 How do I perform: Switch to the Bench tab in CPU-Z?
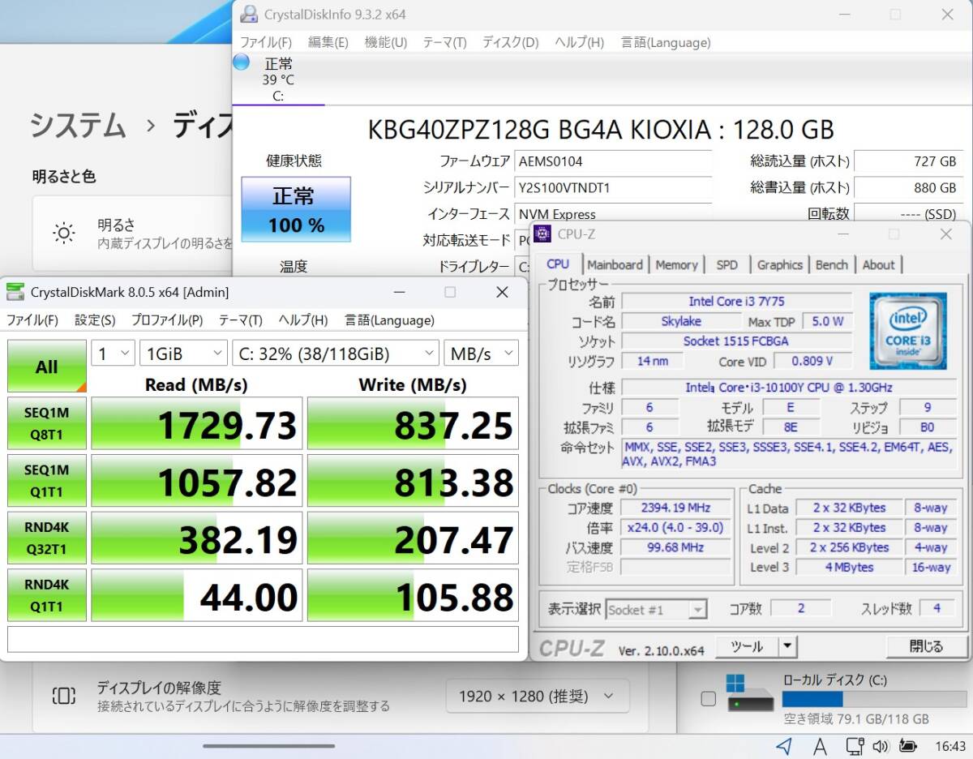[831, 264]
